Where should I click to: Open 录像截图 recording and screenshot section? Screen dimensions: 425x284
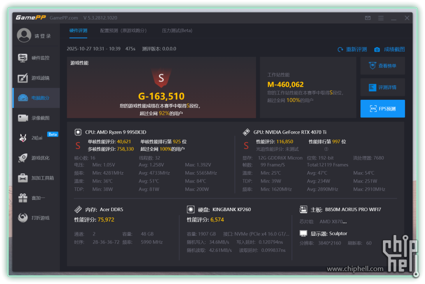point(36,118)
